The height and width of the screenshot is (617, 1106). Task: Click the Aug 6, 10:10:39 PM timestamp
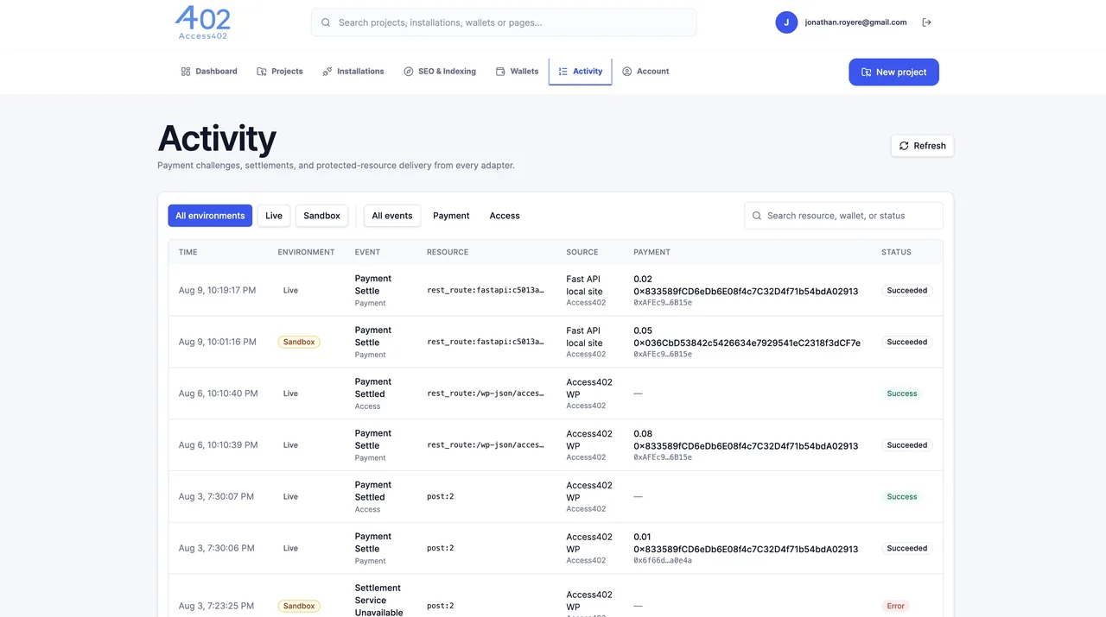[x=218, y=445]
